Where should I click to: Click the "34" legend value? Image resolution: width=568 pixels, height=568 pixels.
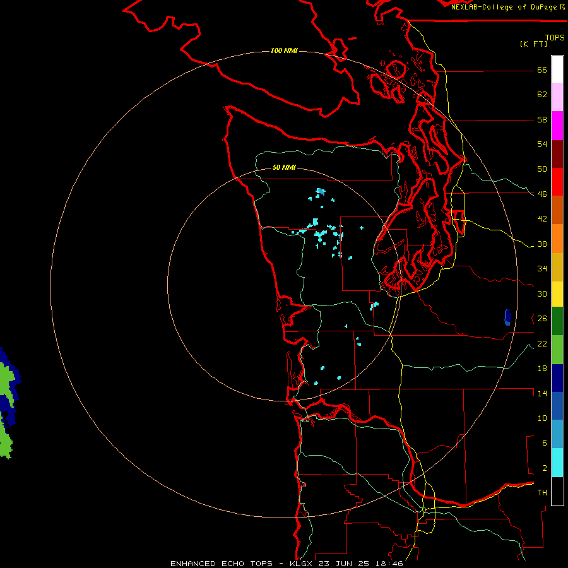coord(542,269)
